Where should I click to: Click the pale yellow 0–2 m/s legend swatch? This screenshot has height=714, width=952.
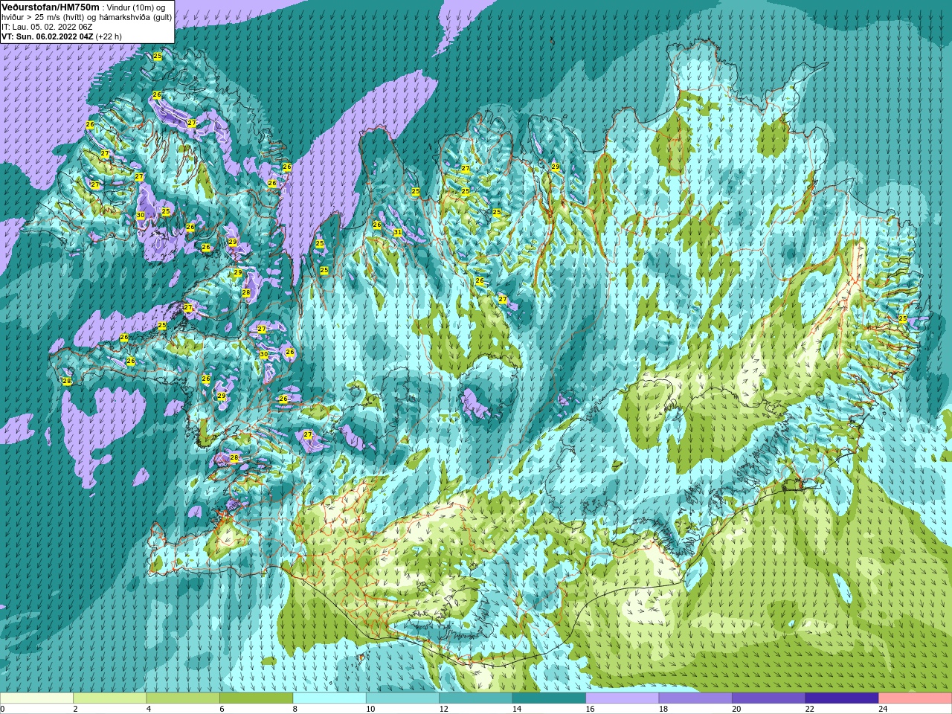point(37,698)
